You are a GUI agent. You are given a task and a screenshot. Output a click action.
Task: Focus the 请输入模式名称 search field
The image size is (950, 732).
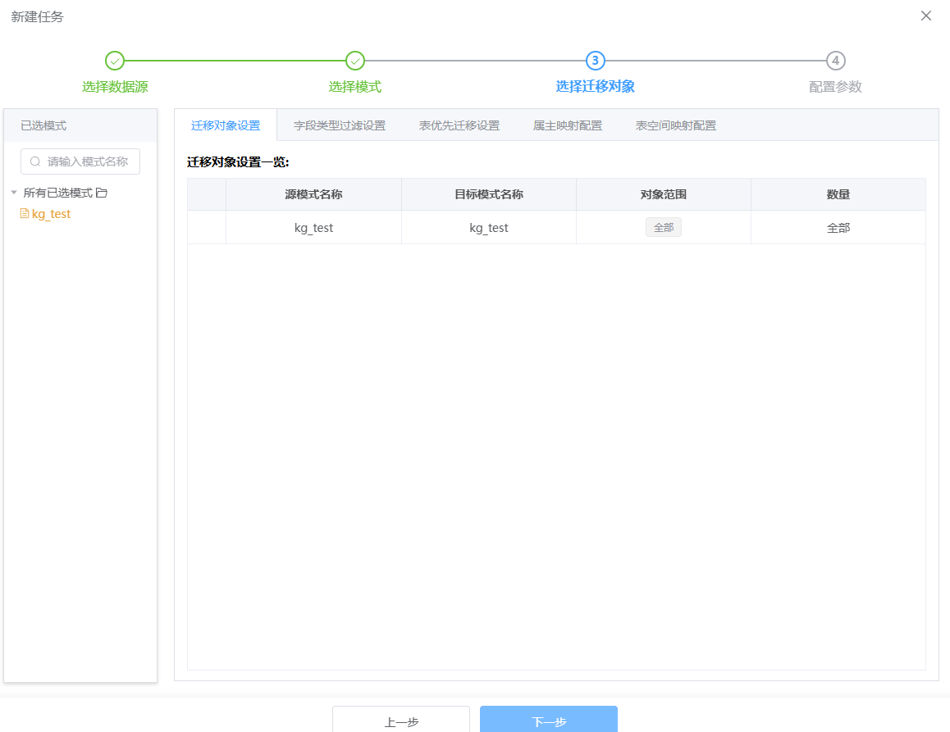(x=87, y=161)
